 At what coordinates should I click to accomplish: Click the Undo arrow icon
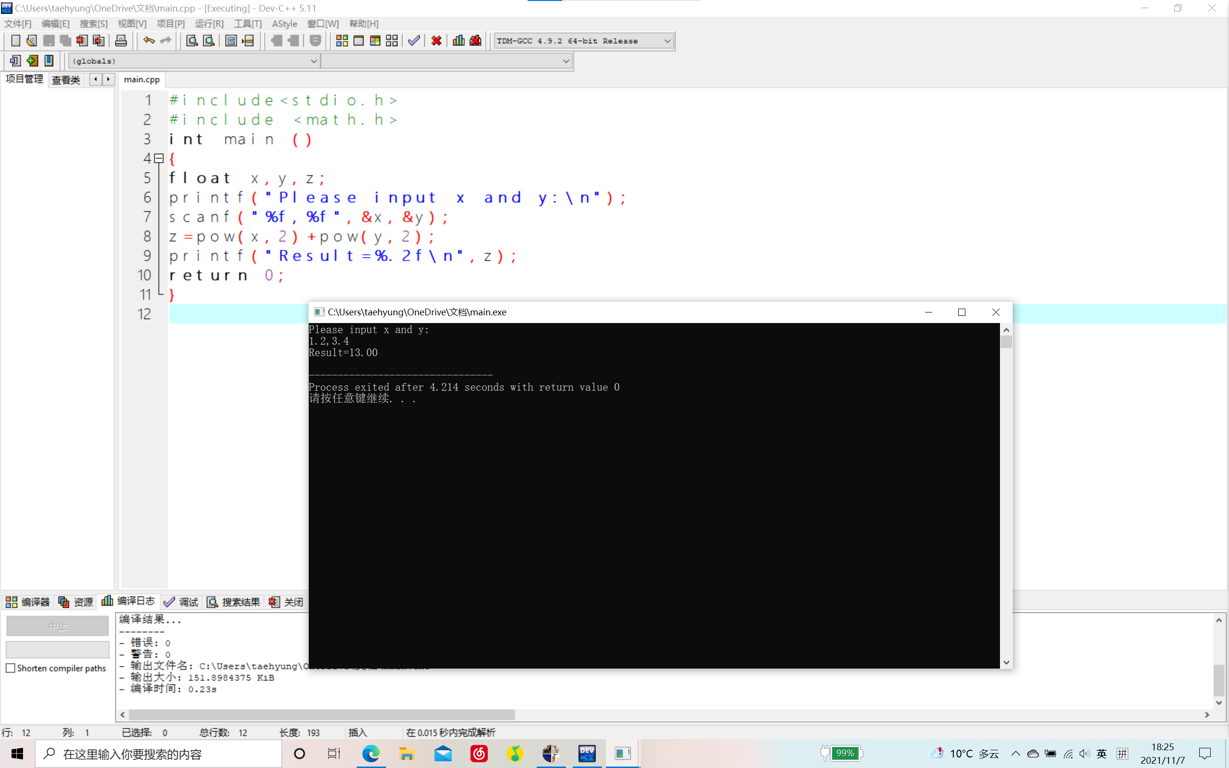click(x=149, y=41)
